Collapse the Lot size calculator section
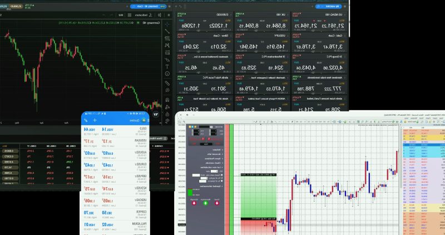The height and width of the screenshot is (235, 445). [x=212, y=168]
